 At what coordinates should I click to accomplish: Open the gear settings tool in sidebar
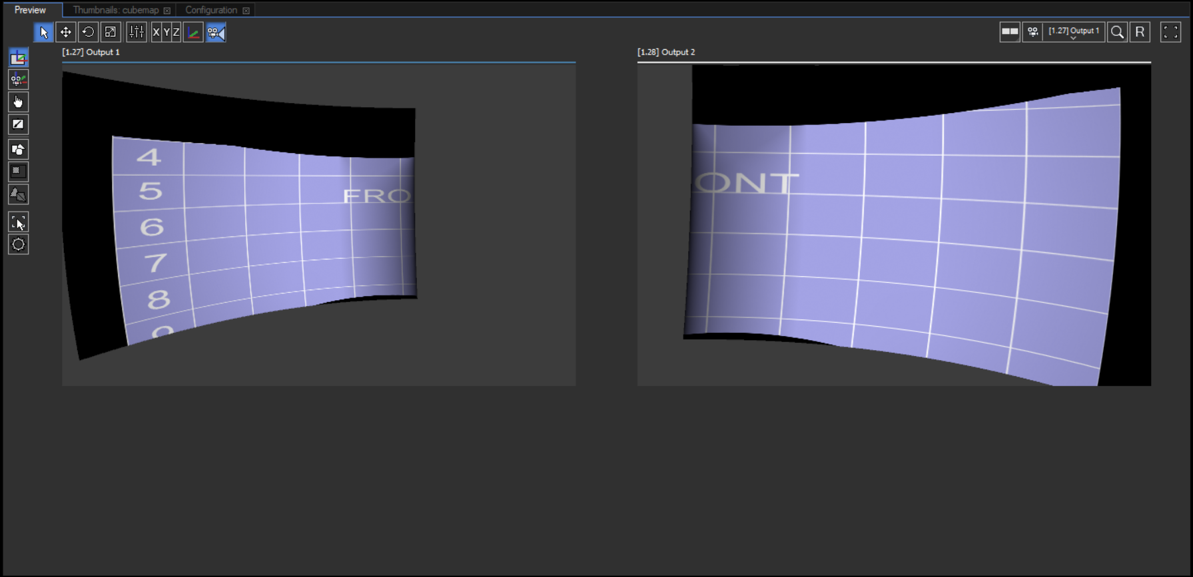coord(18,244)
